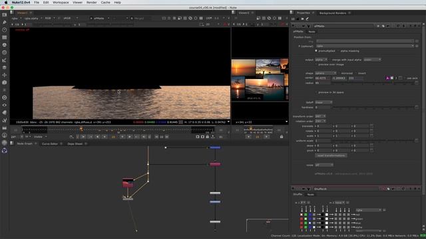Screen dimensions: 426x239
Task: Enable merge with input alpha checkbox
Action: (330, 60)
